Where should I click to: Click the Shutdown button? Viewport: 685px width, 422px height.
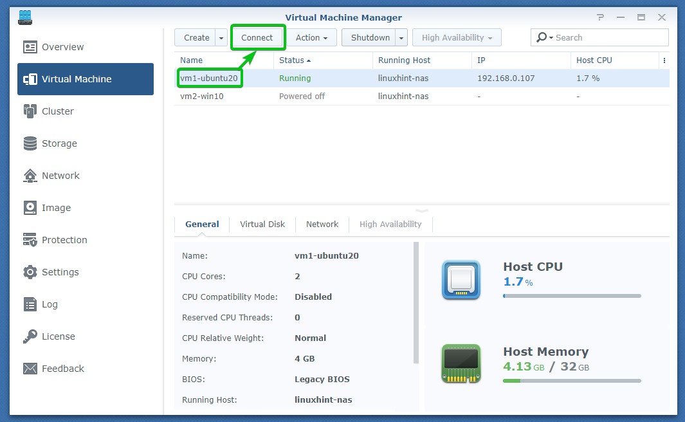pyautogui.click(x=370, y=38)
